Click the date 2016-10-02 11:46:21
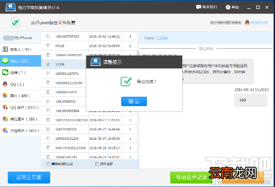Image resolution: width=275 pixels, height=187 pixels. [x=105, y=36]
